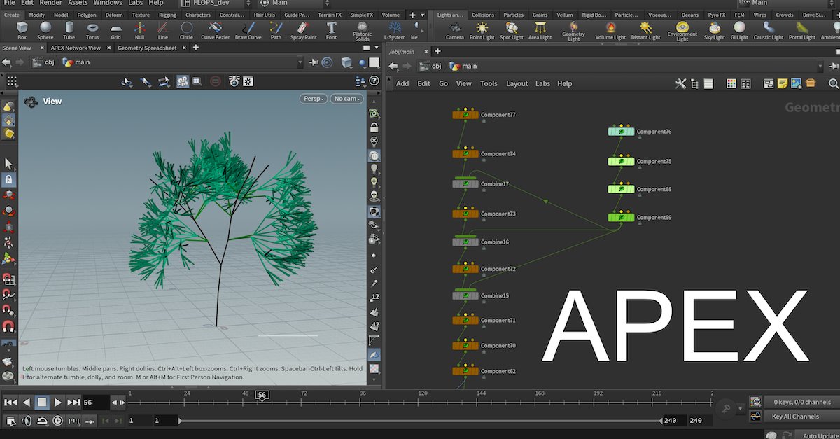This screenshot has width=840, height=439.
Task: Activate the Draw Curve tool
Action: [x=248, y=30]
